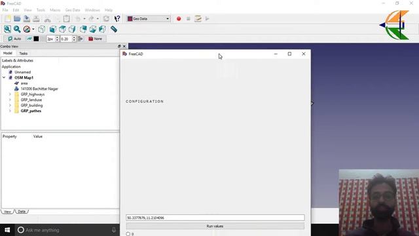Click the coordinates input field
The image size is (419, 236).
click(x=215, y=218)
